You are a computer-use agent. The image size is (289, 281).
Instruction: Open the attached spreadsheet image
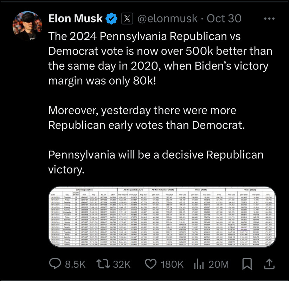click(162, 217)
